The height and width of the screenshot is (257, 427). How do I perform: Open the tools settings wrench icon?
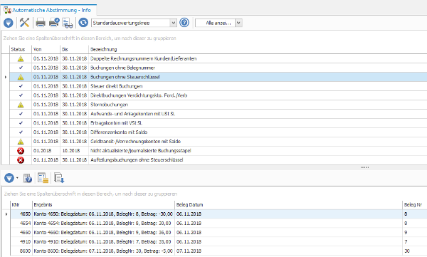point(24,23)
